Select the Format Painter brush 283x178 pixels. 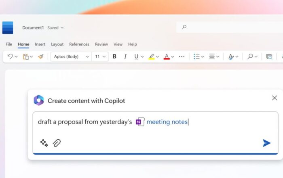pos(41,57)
